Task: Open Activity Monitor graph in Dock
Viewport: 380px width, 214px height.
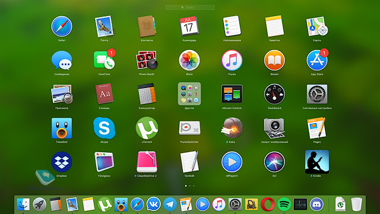Action: [x=300, y=204]
